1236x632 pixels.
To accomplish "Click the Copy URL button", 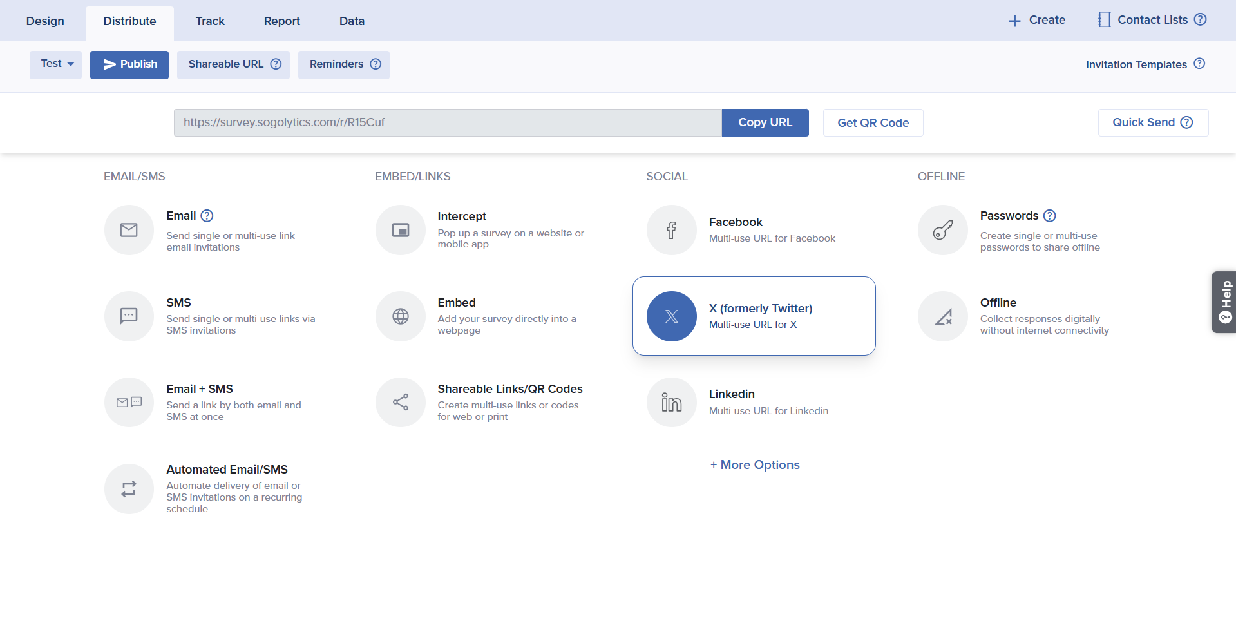I will click(765, 122).
